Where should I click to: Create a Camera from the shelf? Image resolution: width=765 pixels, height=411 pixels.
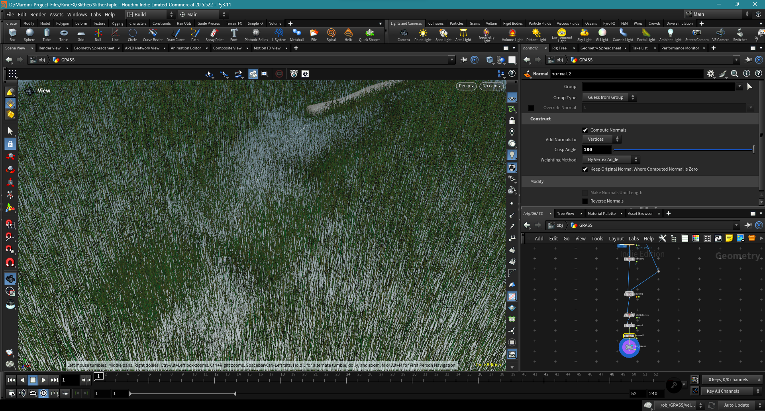click(404, 35)
